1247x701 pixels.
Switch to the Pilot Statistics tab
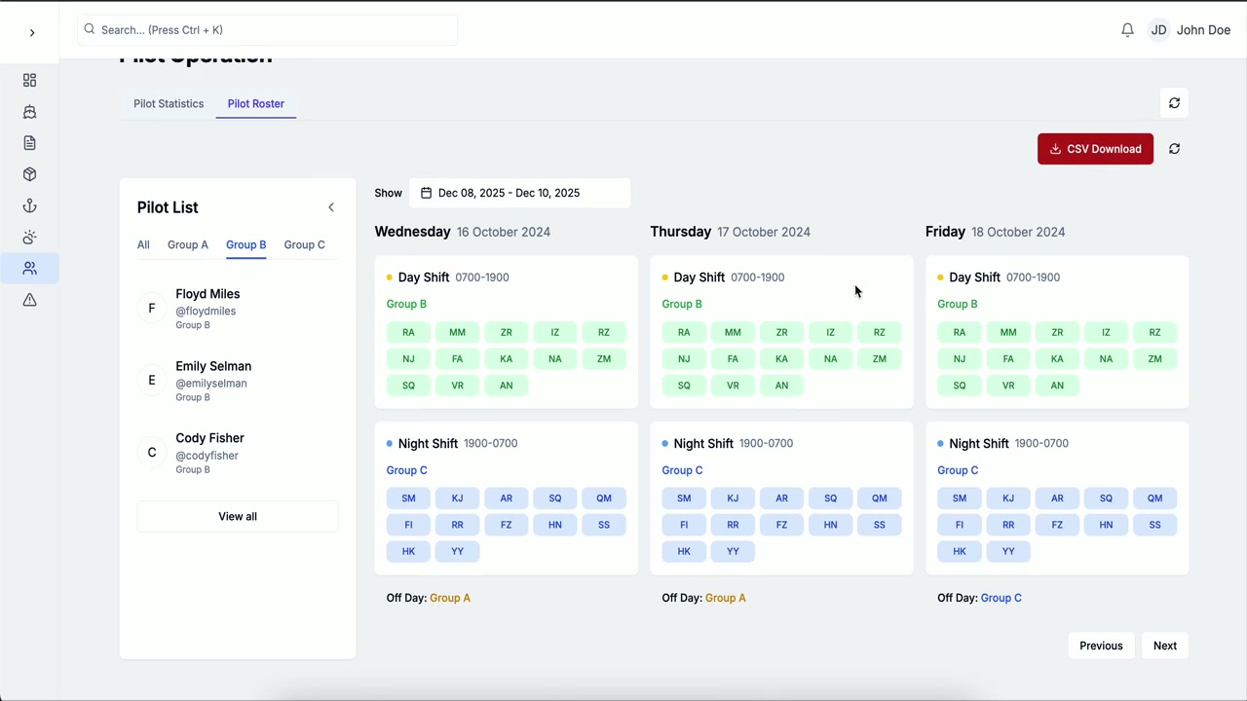point(169,103)
